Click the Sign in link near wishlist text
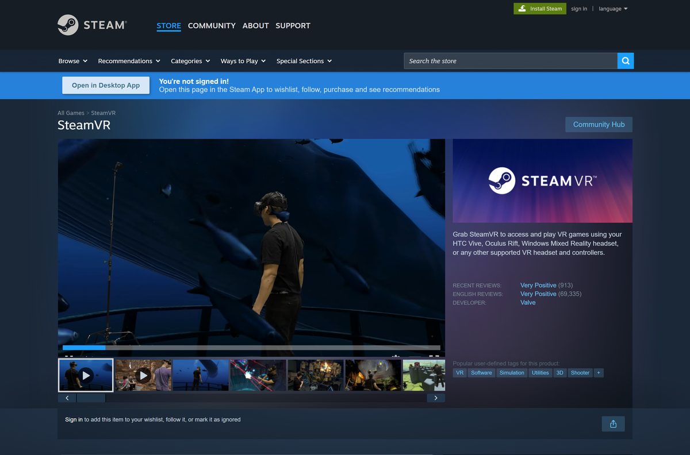 74,419
